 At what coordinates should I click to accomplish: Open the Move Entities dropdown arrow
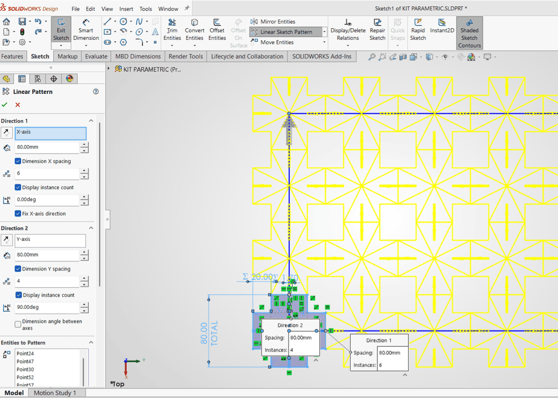point(324,42)
